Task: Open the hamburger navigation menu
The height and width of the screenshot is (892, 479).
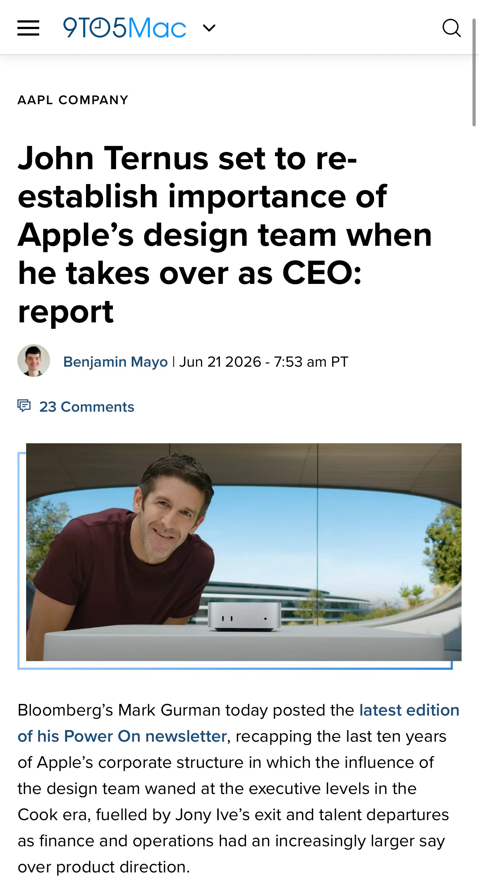Action: point(28,28)
